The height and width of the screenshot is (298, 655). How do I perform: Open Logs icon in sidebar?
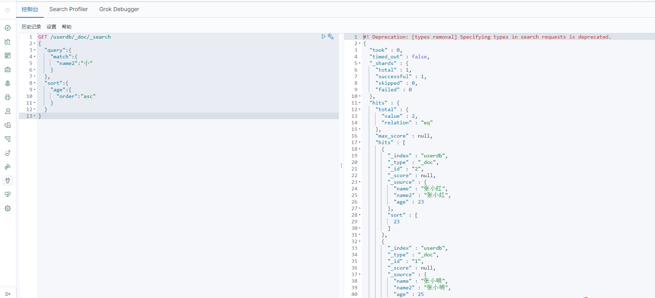coord(8,125)
